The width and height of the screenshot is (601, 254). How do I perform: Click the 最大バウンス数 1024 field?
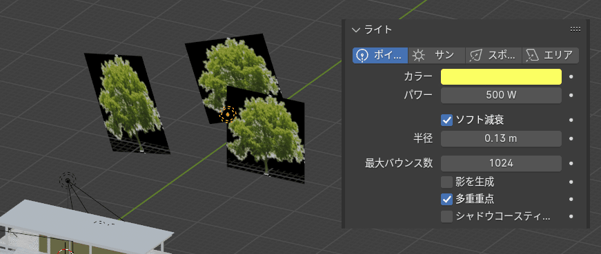tap(501, 163)
